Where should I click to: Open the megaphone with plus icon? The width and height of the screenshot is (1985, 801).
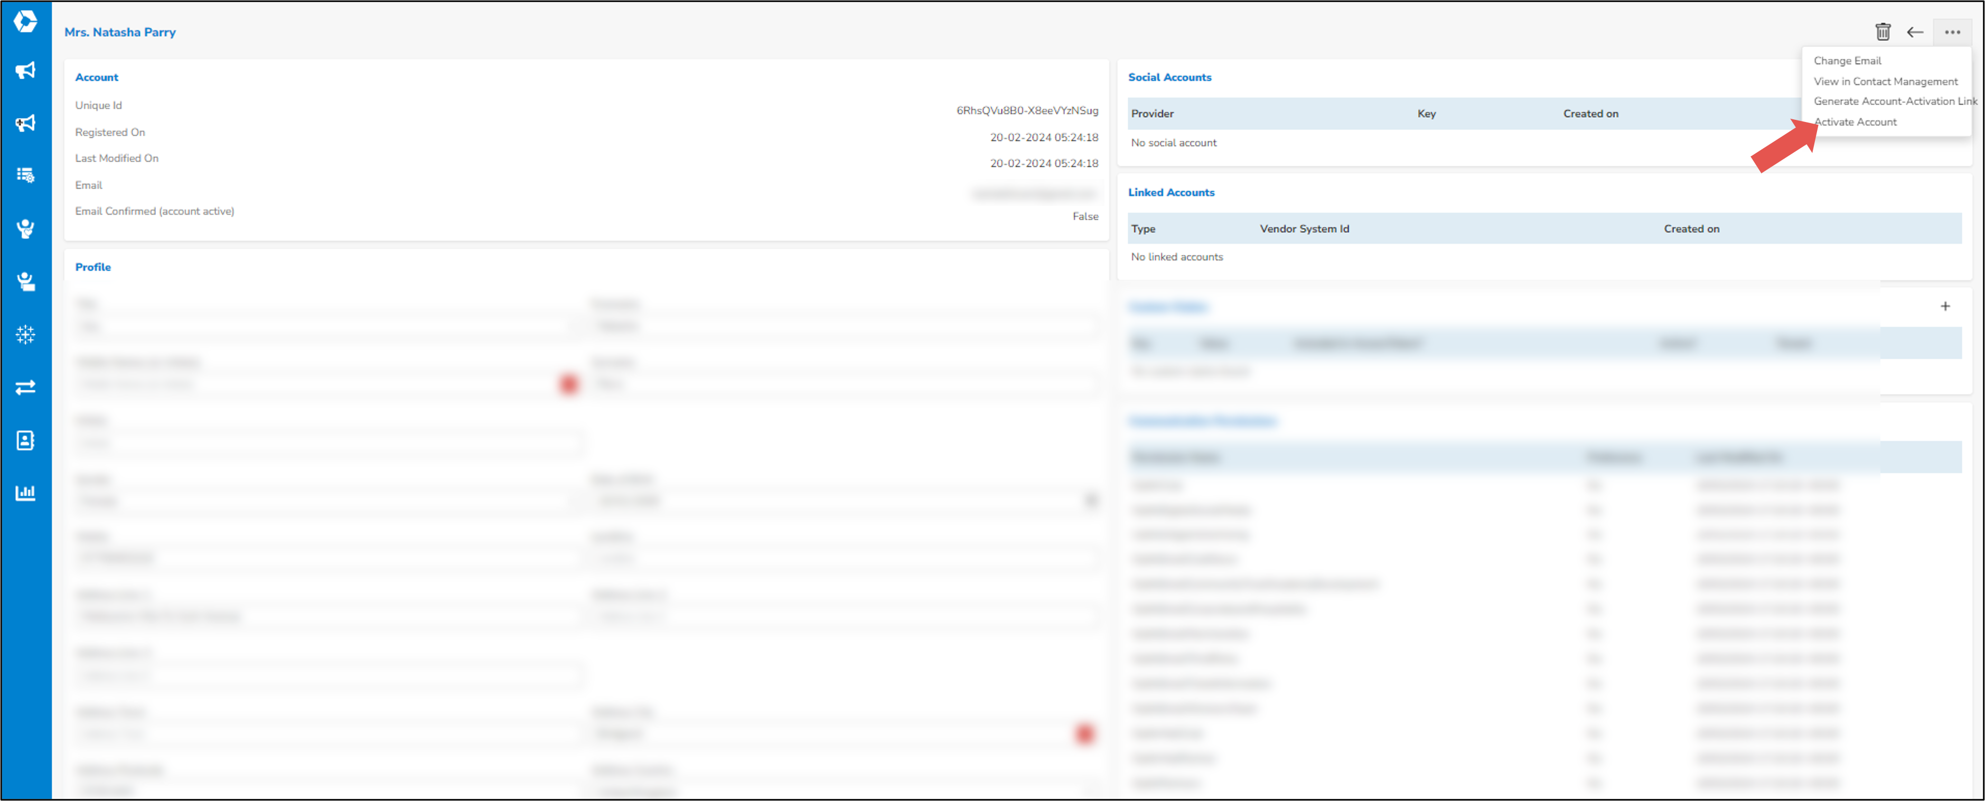25,123
